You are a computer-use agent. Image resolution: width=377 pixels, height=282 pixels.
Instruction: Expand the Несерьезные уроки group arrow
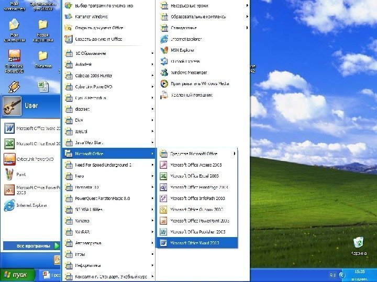coord(247,6)
